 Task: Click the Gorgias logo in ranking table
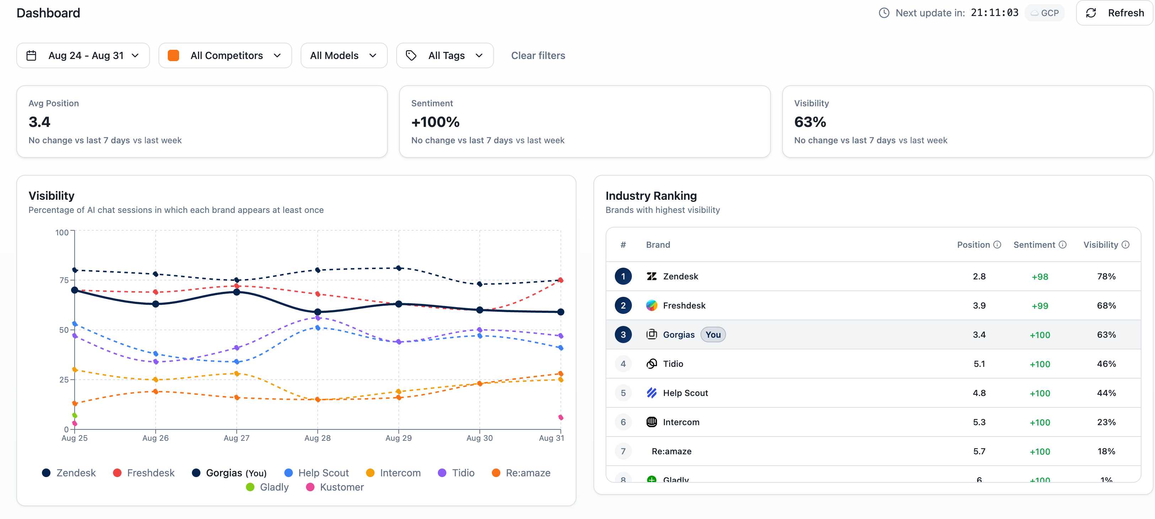(x=651, y=335)
